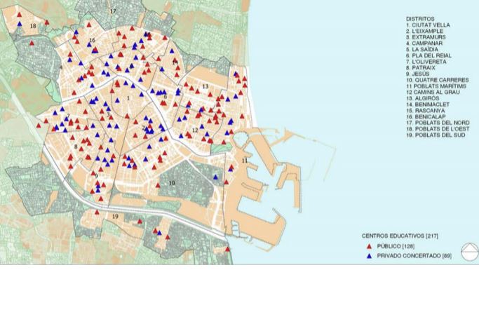Image resolution: width=479 pixels, height=331 pixels.
Task: Click 11 POBLATS MARÍTIMS in the legend
Action: click(438, 86)
